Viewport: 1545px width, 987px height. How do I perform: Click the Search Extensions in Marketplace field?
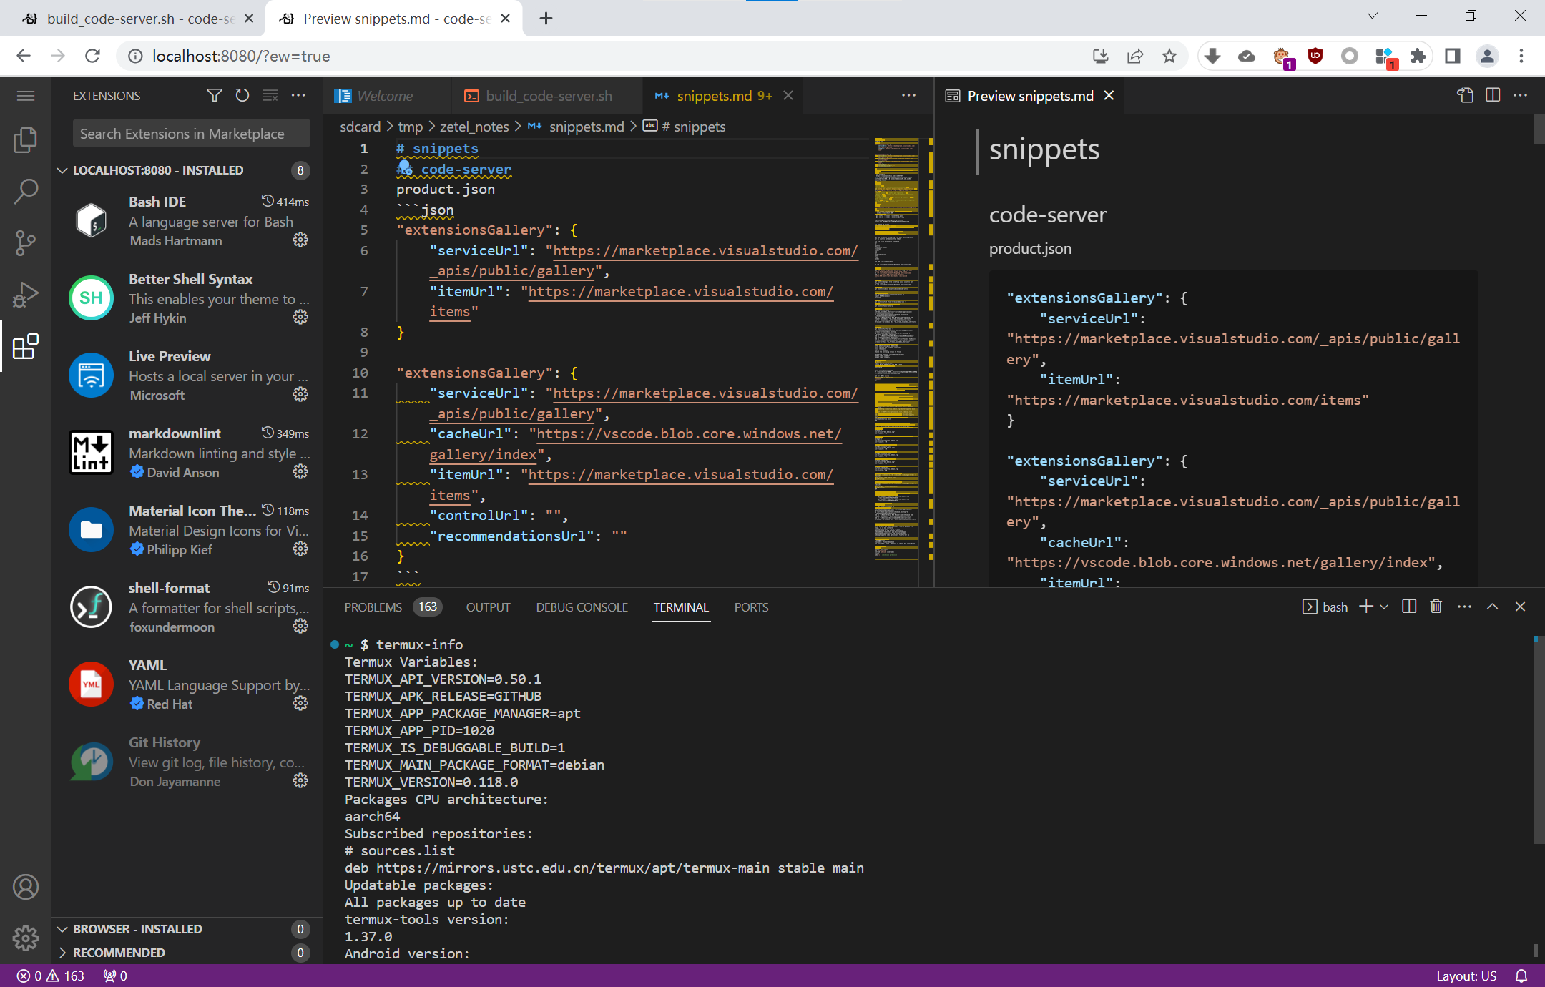[190, 133]
